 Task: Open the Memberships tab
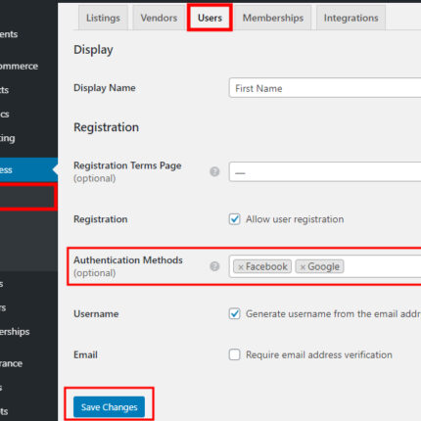pos(273,18)
